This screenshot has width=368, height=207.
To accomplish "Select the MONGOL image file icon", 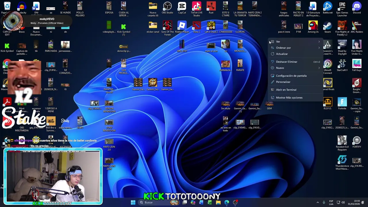I will tap(240, 46).
